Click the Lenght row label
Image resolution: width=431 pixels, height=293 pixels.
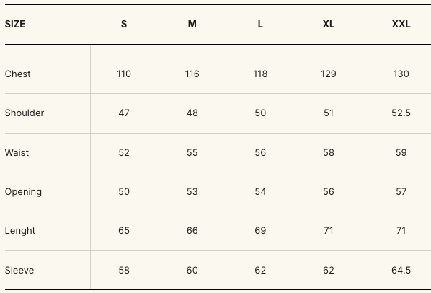click(x=20, y=230)
